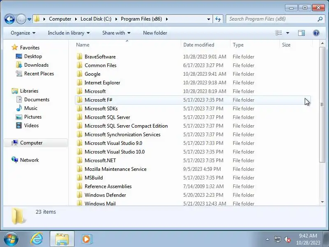The width and height of the screenshot is (329, 247).
Task: Select the Microsoft.NET folder icon
Action: tap(79, 160)
